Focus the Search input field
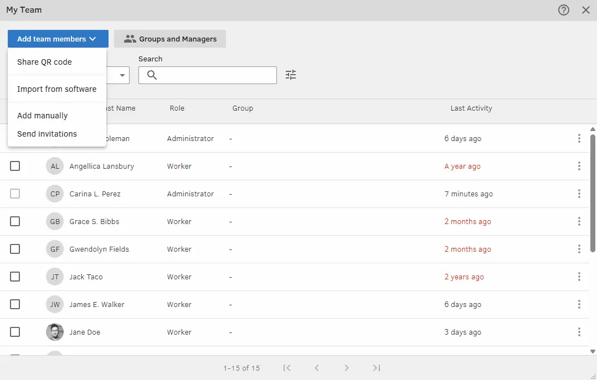This screenshot has width=597, height=380. tap(208, 75)
